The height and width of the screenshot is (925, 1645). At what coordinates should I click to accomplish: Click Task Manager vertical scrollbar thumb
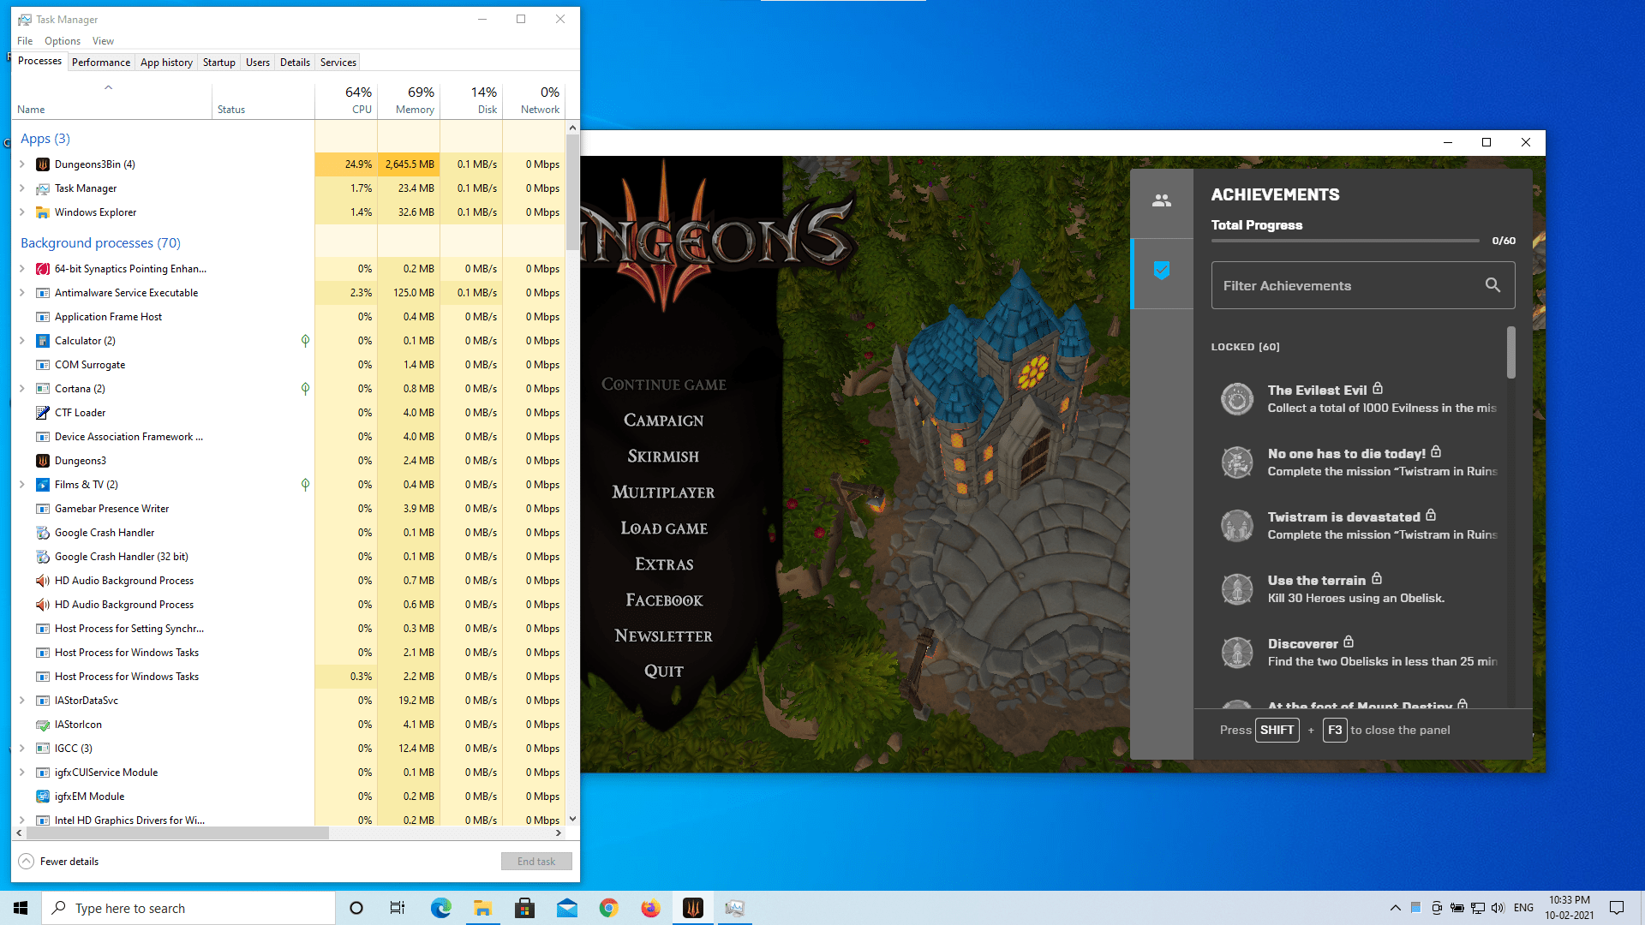click(x=572, y=193)
